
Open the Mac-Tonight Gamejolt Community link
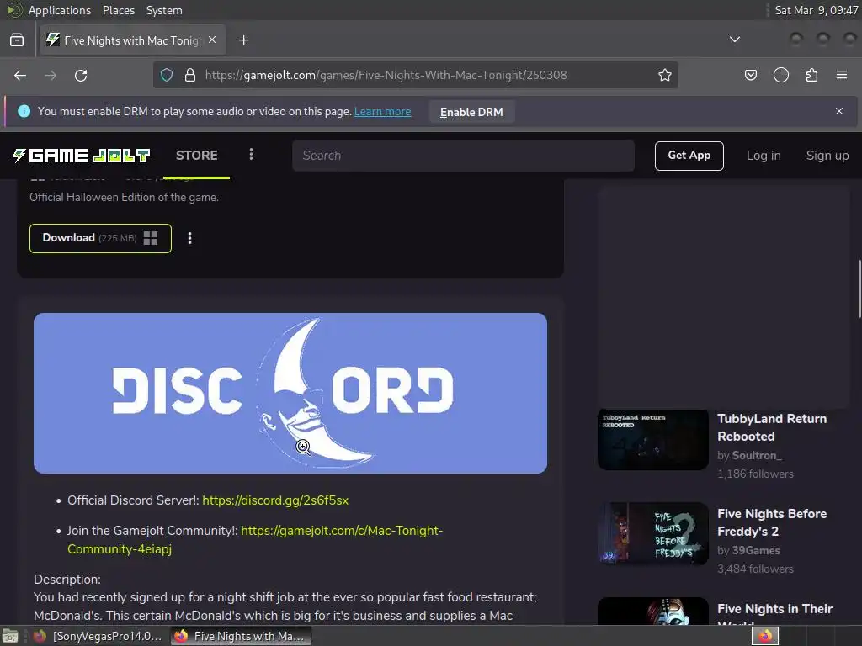point(342,531)
